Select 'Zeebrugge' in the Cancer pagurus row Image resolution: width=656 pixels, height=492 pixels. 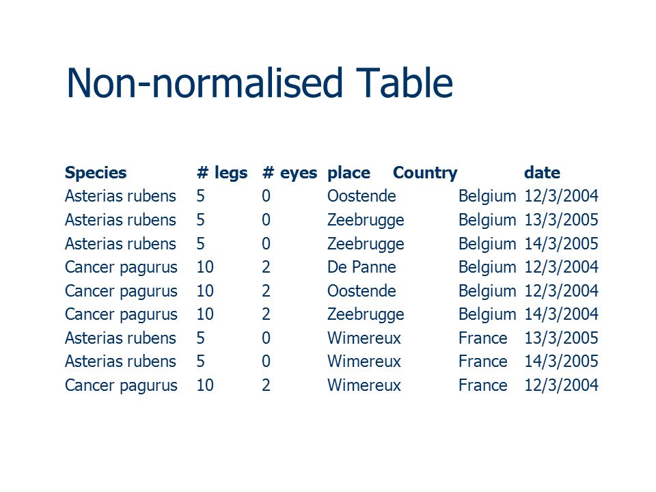[x=366, y=315]
